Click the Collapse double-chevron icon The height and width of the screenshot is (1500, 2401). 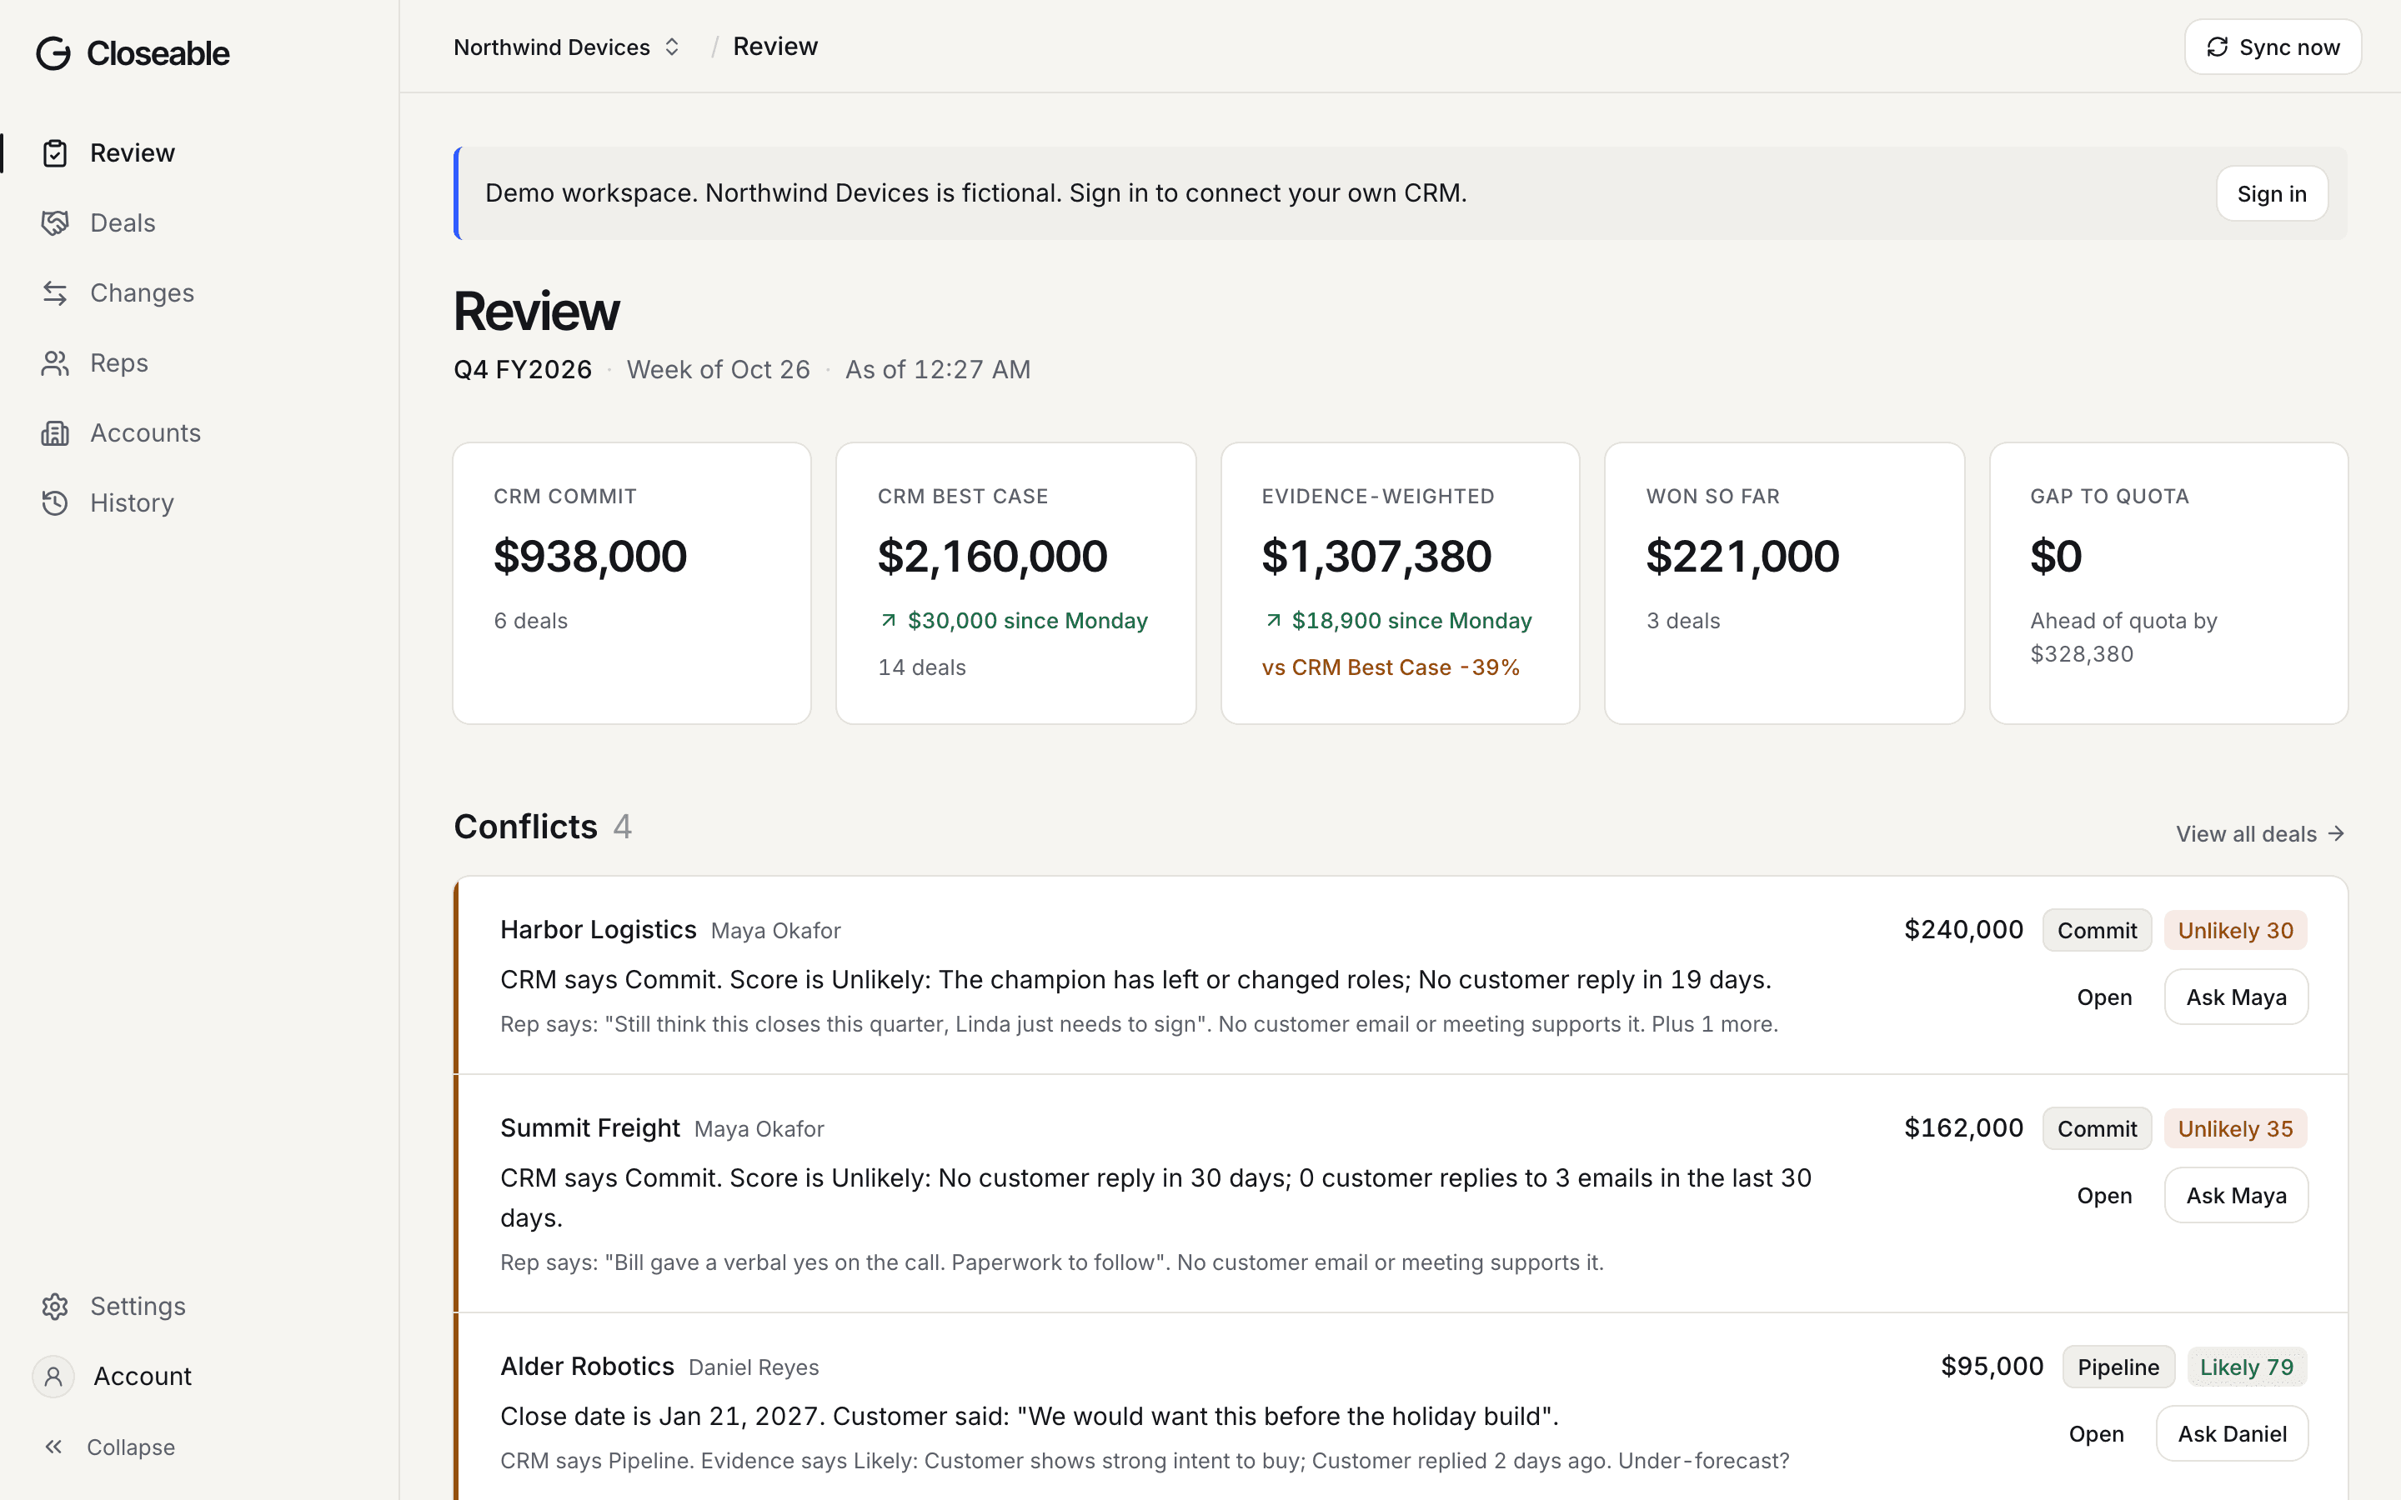(x=53, y=1447)
